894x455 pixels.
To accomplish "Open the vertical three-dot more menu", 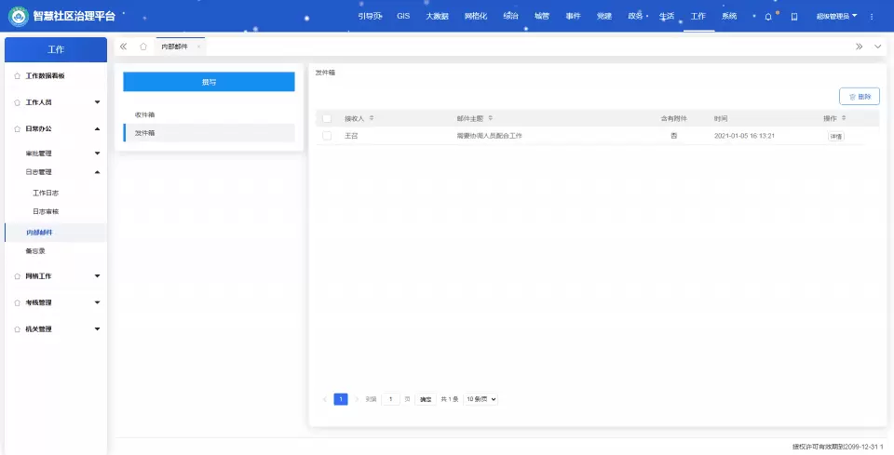I will point(872,17).
